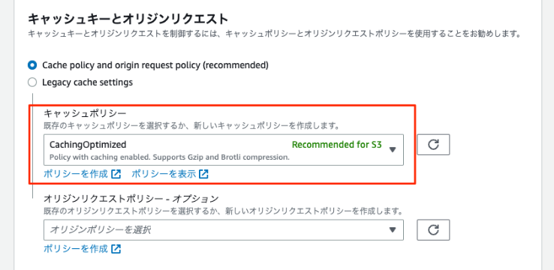This screenshot has height=270, width=554.
Task: Click the "Recommended for S3" green badge
Action: pos(337,145)
